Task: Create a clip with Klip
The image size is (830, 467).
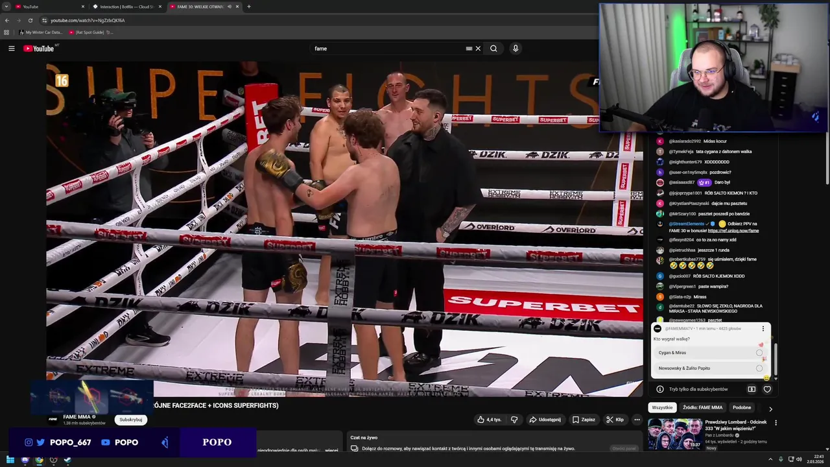Action: pos(615,420)
